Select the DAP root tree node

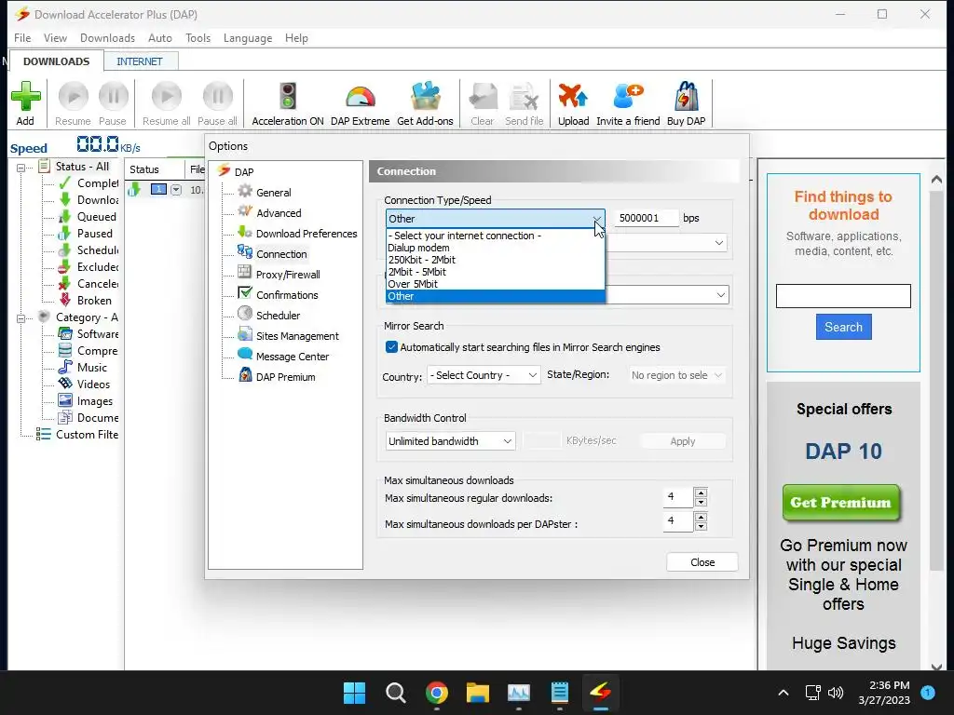244,172
